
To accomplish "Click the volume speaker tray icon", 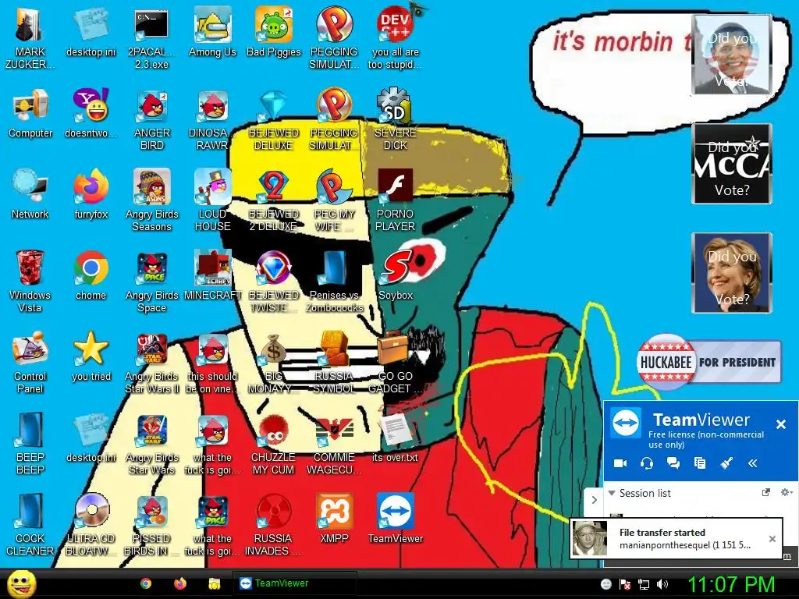I will point(662,583).
